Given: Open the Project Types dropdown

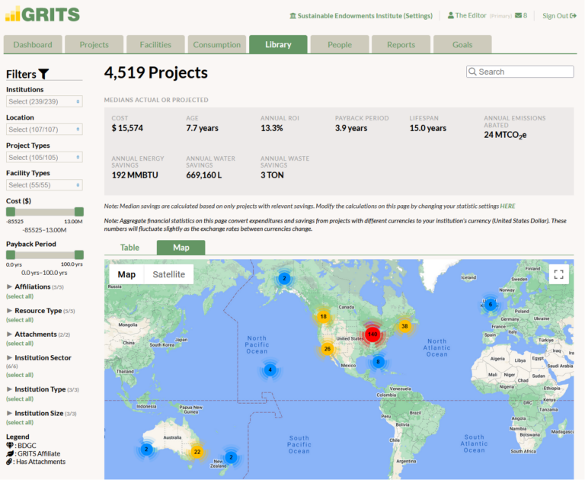Looking at the screenshot, I should 44,157.
